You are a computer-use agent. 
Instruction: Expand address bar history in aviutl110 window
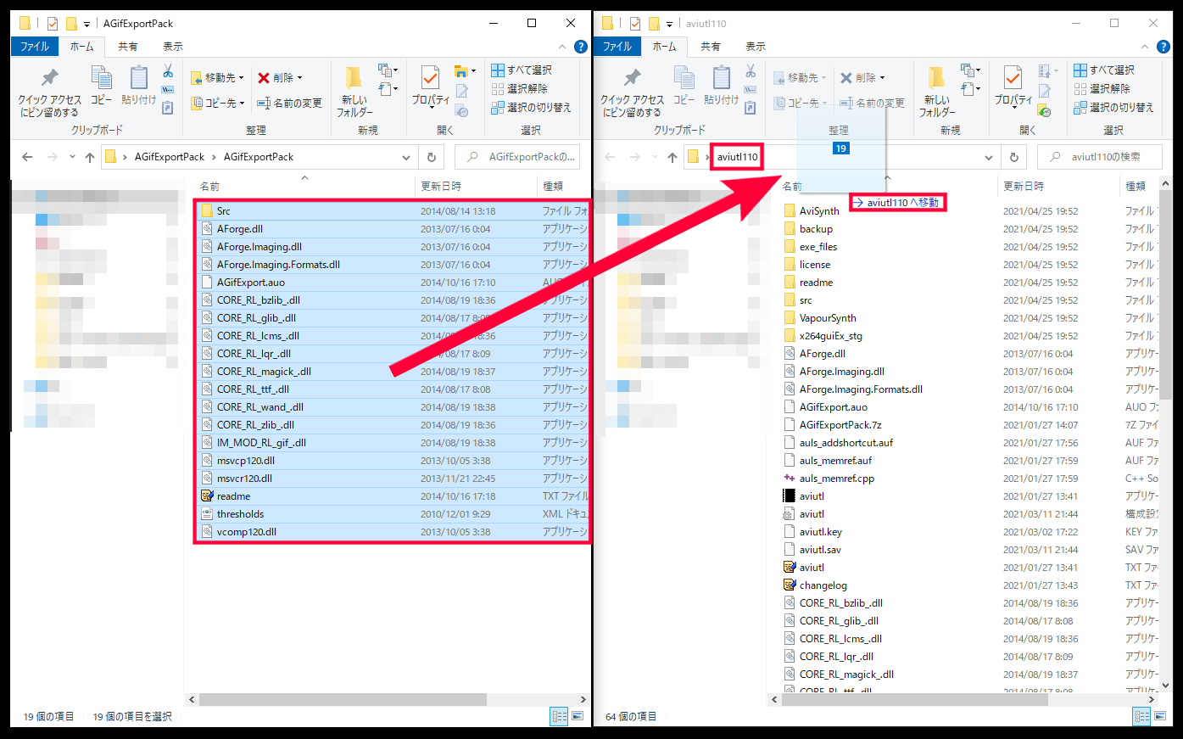point(989,157)
